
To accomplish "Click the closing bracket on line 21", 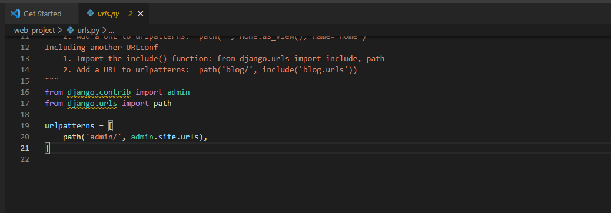I will click(47, 148).
